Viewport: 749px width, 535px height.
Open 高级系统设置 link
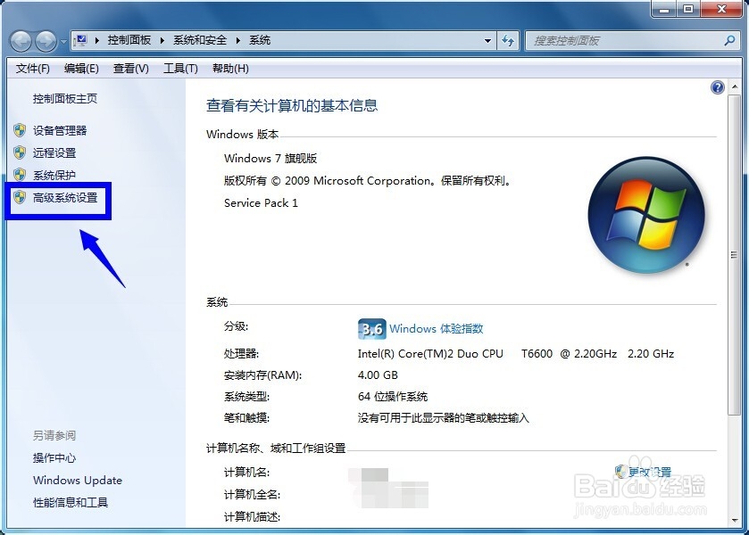coord(65,198)
